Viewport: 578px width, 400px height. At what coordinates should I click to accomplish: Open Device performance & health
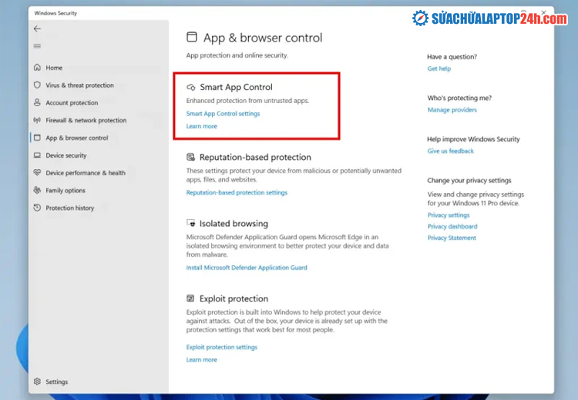tap(86, 173)
